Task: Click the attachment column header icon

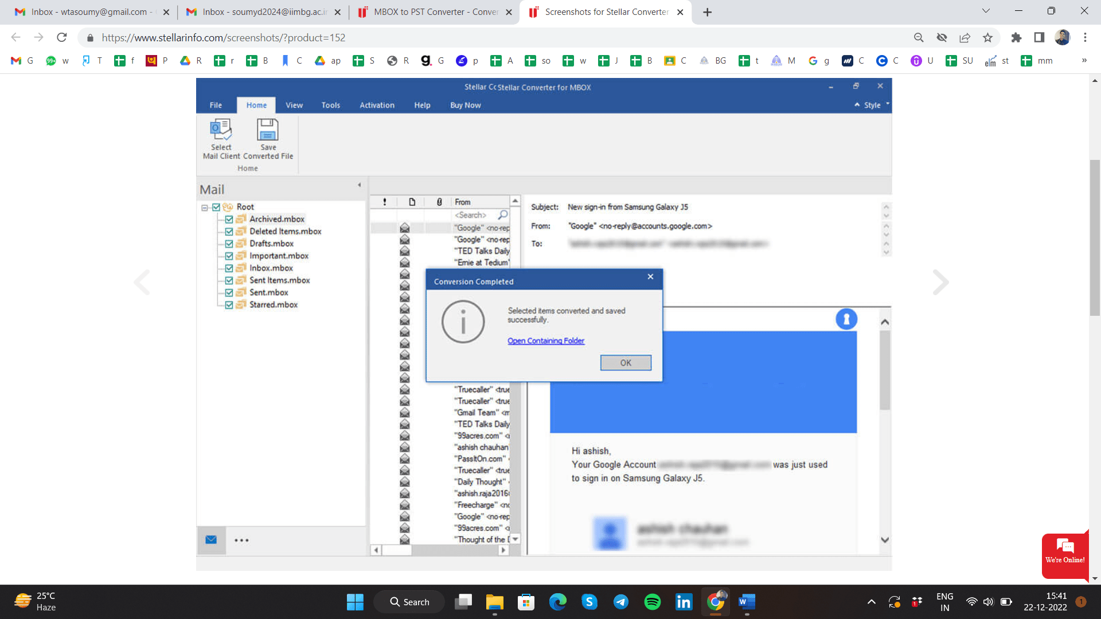Action: point(439,202)
